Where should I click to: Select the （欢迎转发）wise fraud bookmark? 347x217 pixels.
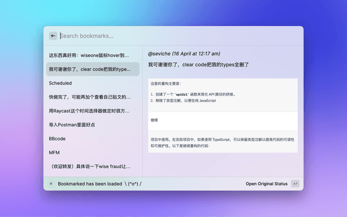click(x=90, y=167)
